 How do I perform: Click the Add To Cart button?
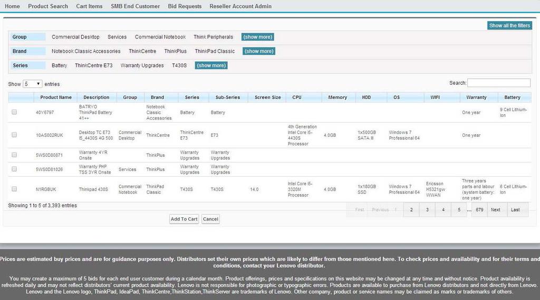tap(184, 219)
